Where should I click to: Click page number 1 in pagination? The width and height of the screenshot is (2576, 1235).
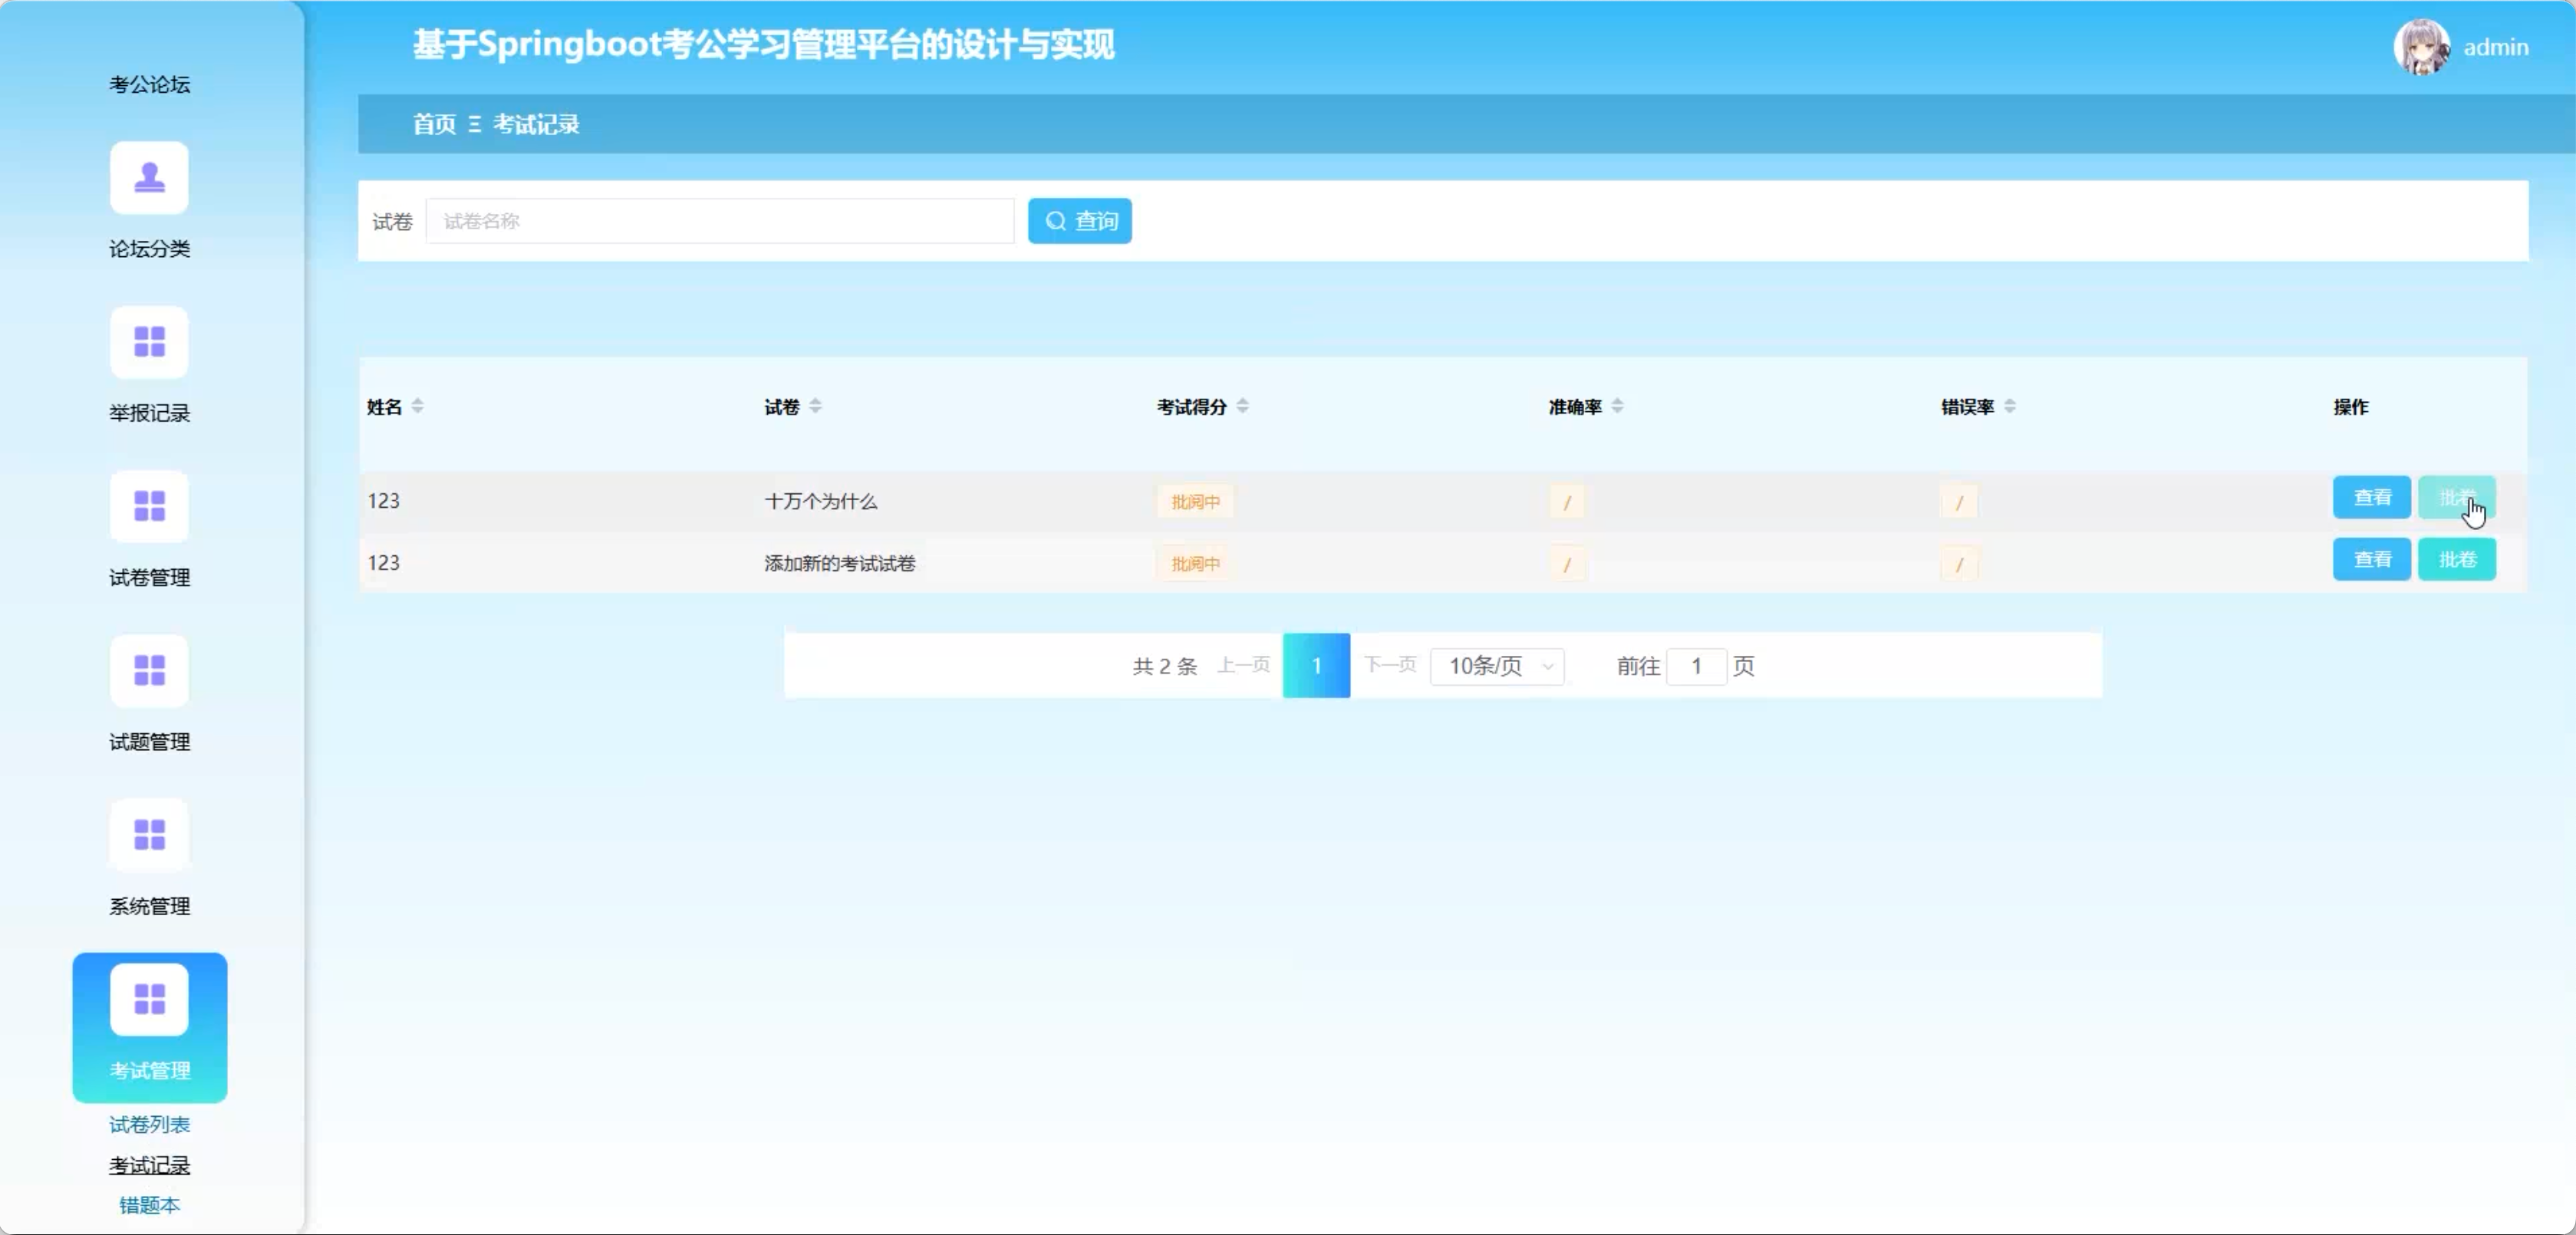1316,666
